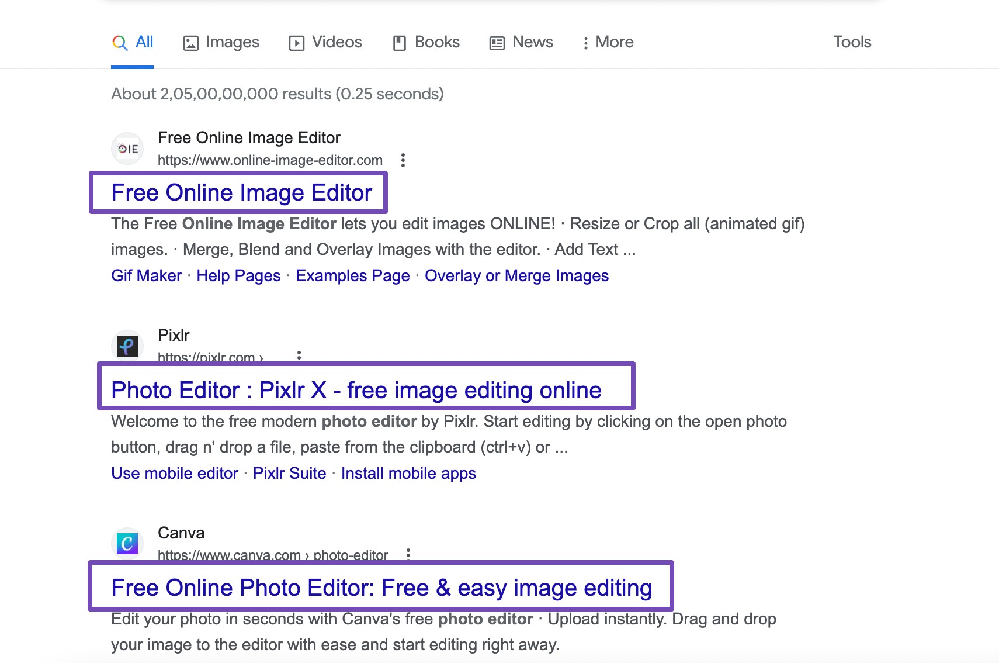Open three-dot options beside pixlr.com URL
Screen dimensions: 999x663
point(299,355)
